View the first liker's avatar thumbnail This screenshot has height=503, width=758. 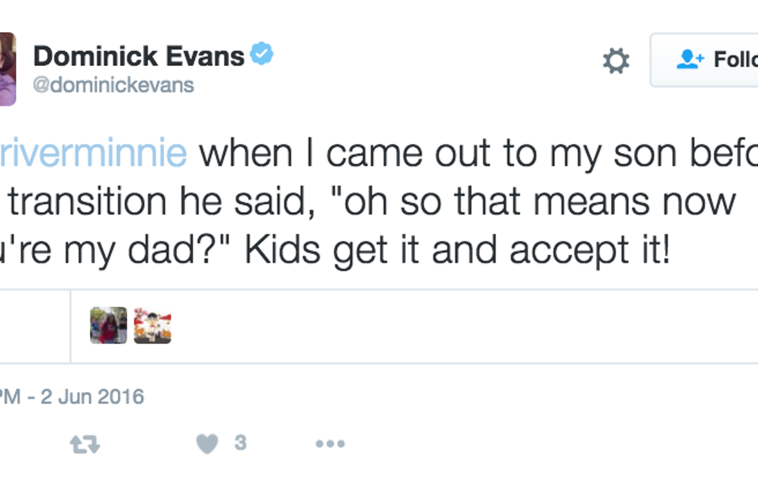[x=109, y=325]
